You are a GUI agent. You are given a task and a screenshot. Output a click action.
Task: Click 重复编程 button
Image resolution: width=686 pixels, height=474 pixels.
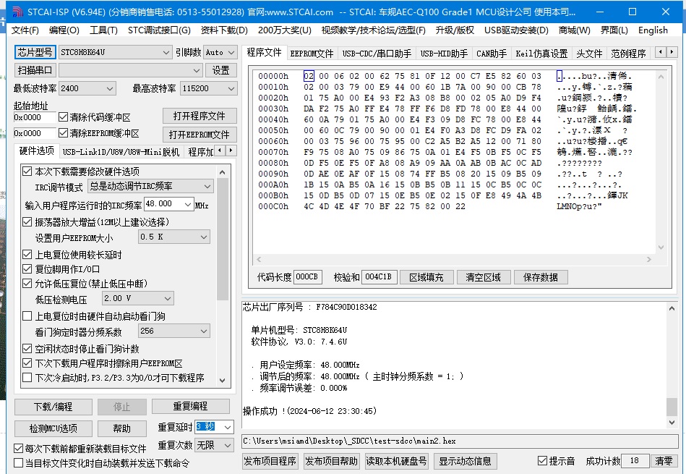190,406
